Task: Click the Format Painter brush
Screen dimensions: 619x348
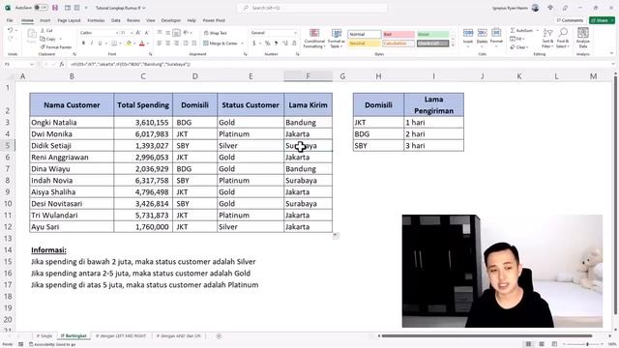Action: [56, 47]
